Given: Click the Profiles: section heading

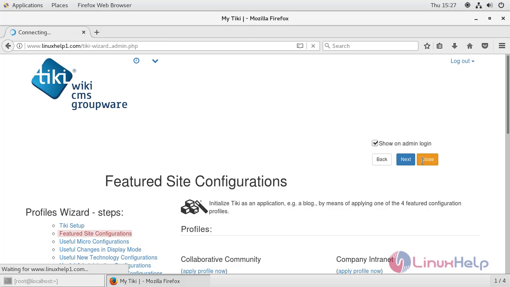Looking at the screenshot, I should tap(196, 229).
